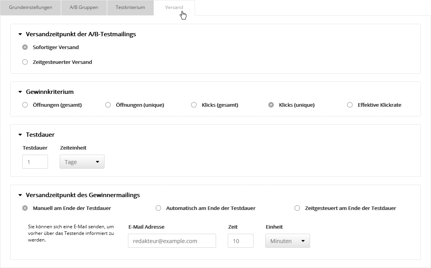This screenshot has width=431, height=268.
Task: Select Effektive Klickrate radio button
Action: click(350, 105)
